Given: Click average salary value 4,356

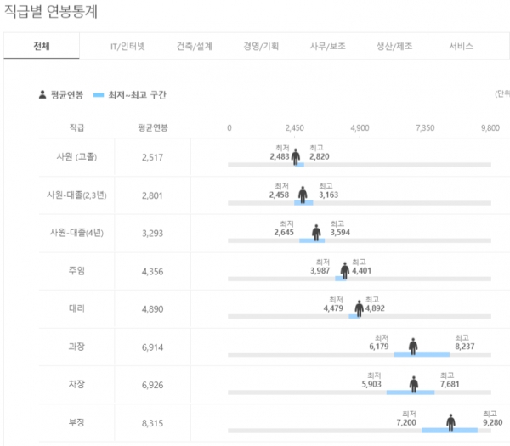Looking at the screenshot, I should point(152,272).
